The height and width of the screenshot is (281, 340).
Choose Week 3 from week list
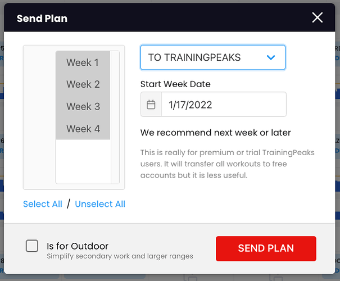tap(83, 106)
